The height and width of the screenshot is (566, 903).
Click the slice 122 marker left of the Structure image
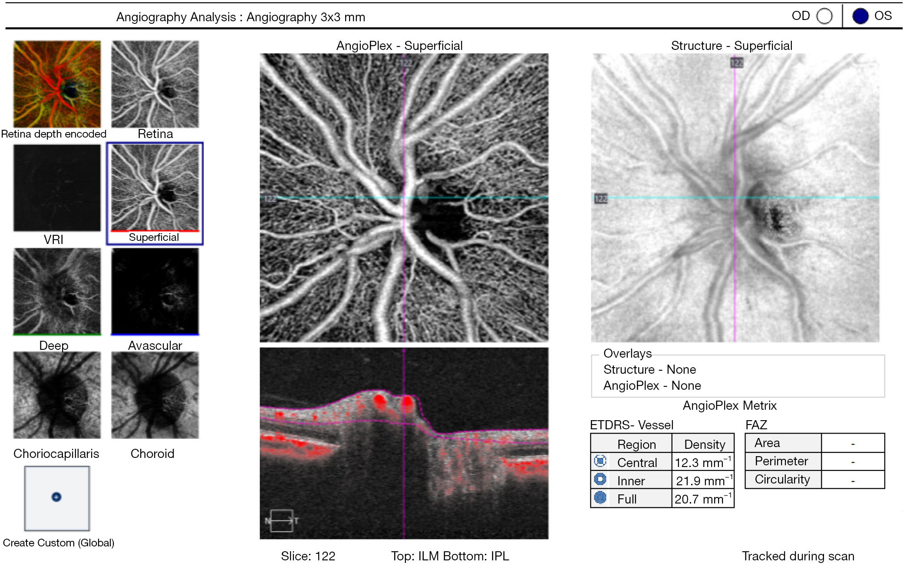[600, 199]
